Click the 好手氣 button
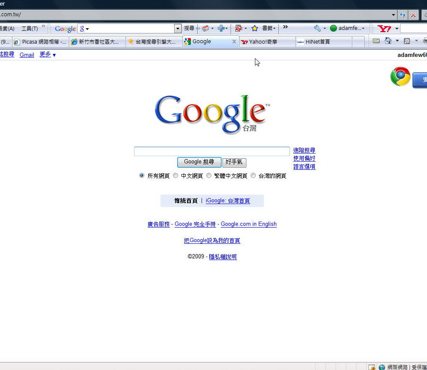Image resolution: width=427 pixels, height=370 pixels. pyautogui.click(x=234, y=163)
